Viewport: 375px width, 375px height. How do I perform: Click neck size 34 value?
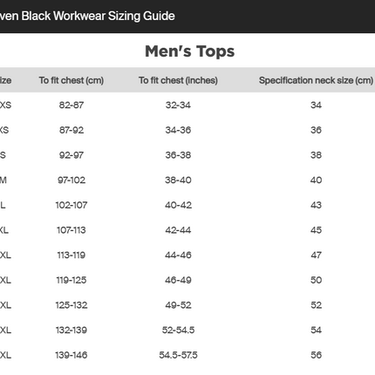[x=316, y=105]
